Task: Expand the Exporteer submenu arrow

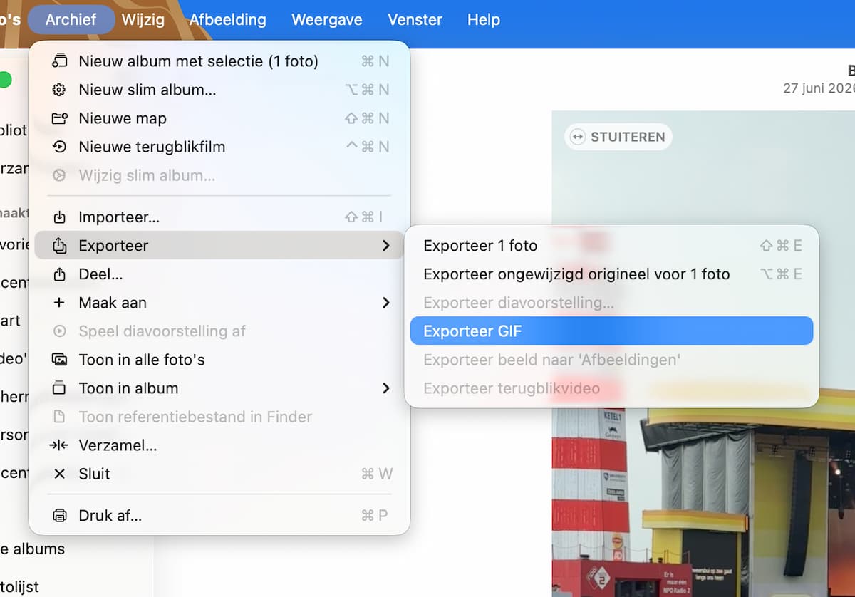Action: click(385, 246)
